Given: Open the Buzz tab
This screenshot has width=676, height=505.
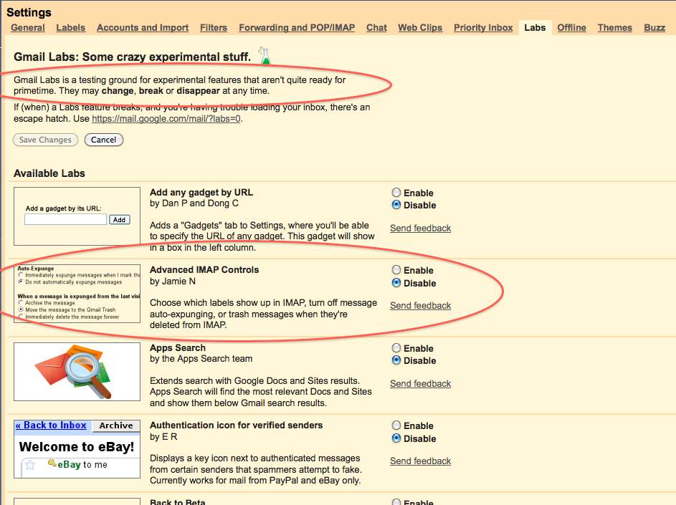Looking at the screenshot, I should (654, 27).
